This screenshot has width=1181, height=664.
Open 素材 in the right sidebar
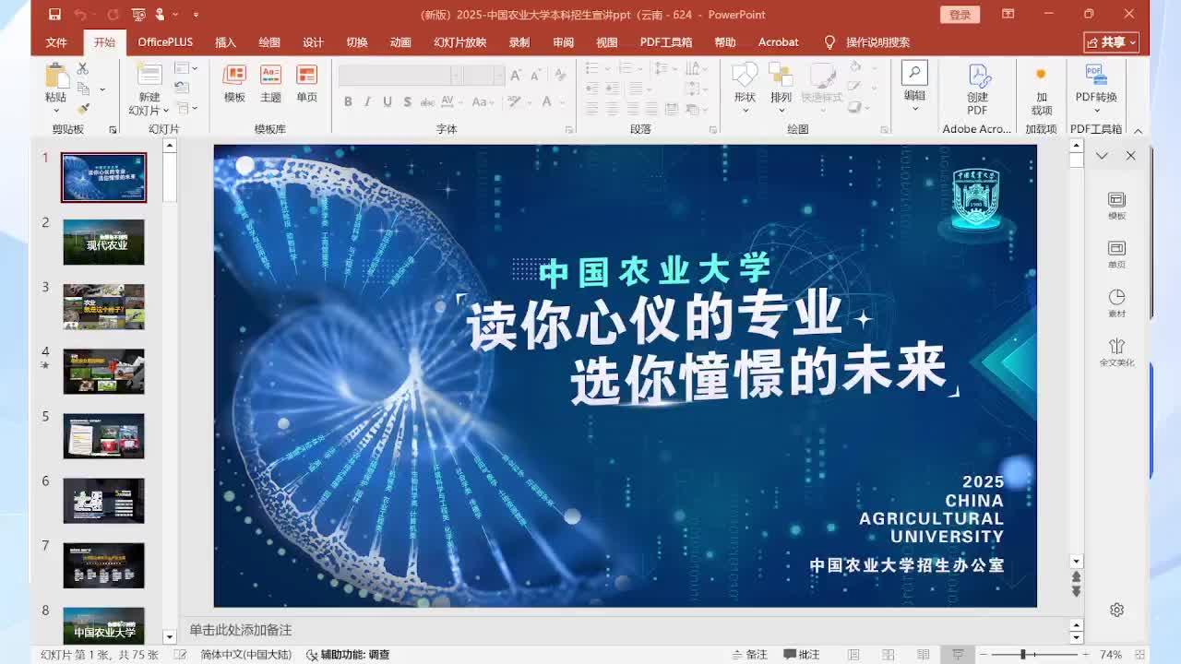(x=1116, y=303)
